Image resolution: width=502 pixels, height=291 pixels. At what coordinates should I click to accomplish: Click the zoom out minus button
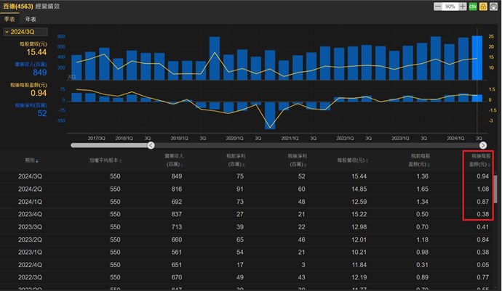(438, 6)
